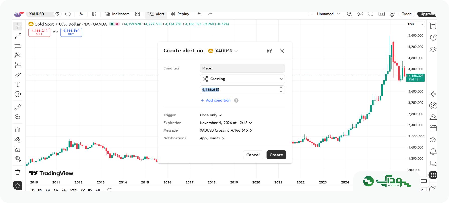Toggle stay in drawing mode
This screenshot has height=203, width=449.
tap(18, 140)
